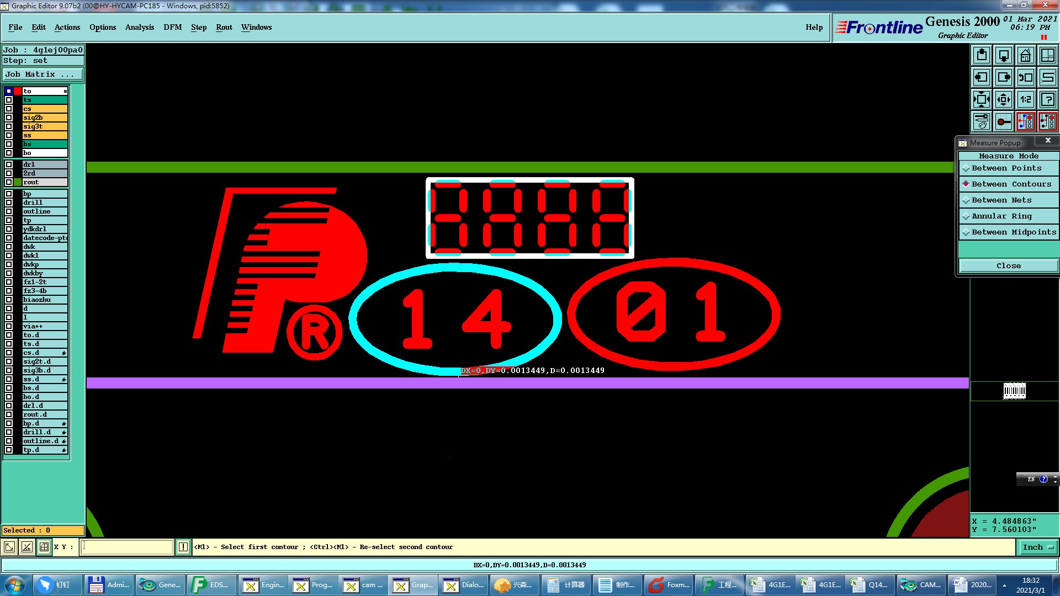Open the File menu
Image resolution: width=1060 pixels, height=596 pixels.
[15, 28]
